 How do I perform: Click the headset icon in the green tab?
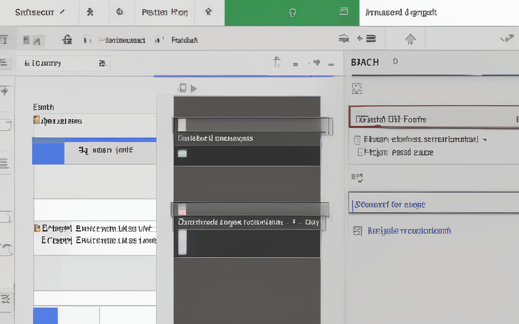click(292, 13)
